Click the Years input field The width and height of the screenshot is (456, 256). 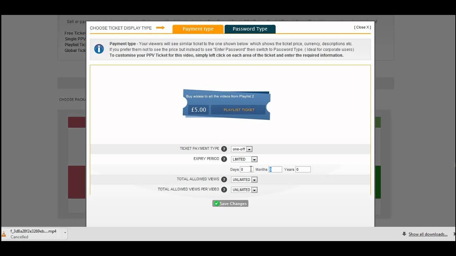[303, 170]
